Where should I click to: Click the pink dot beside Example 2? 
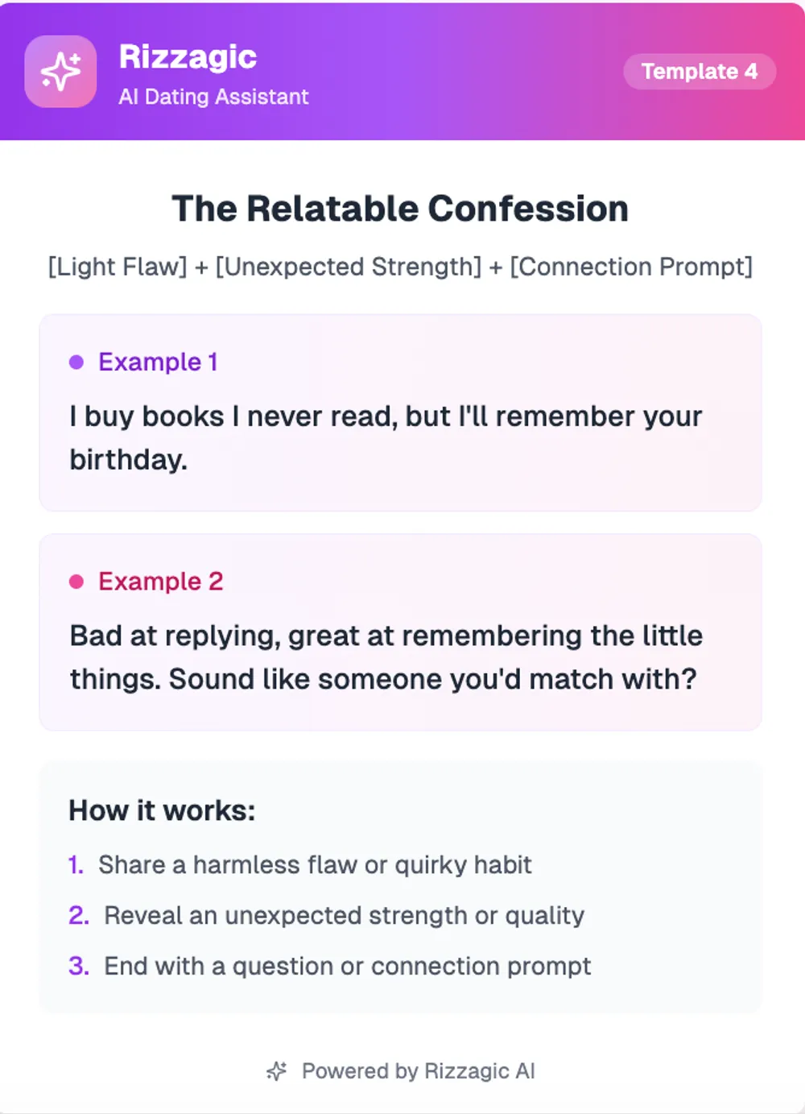point(76,582)
